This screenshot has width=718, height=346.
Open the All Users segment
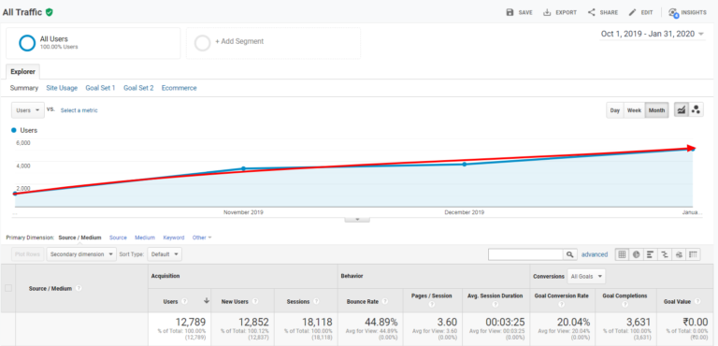point(93,43)
